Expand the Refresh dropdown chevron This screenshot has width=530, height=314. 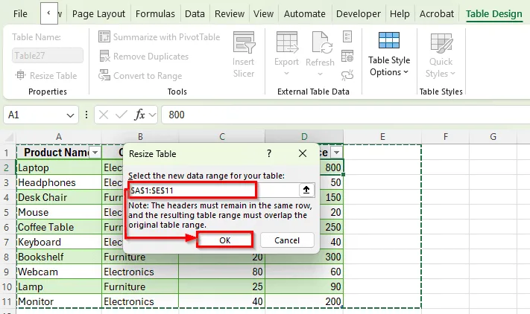pos(320,74)
